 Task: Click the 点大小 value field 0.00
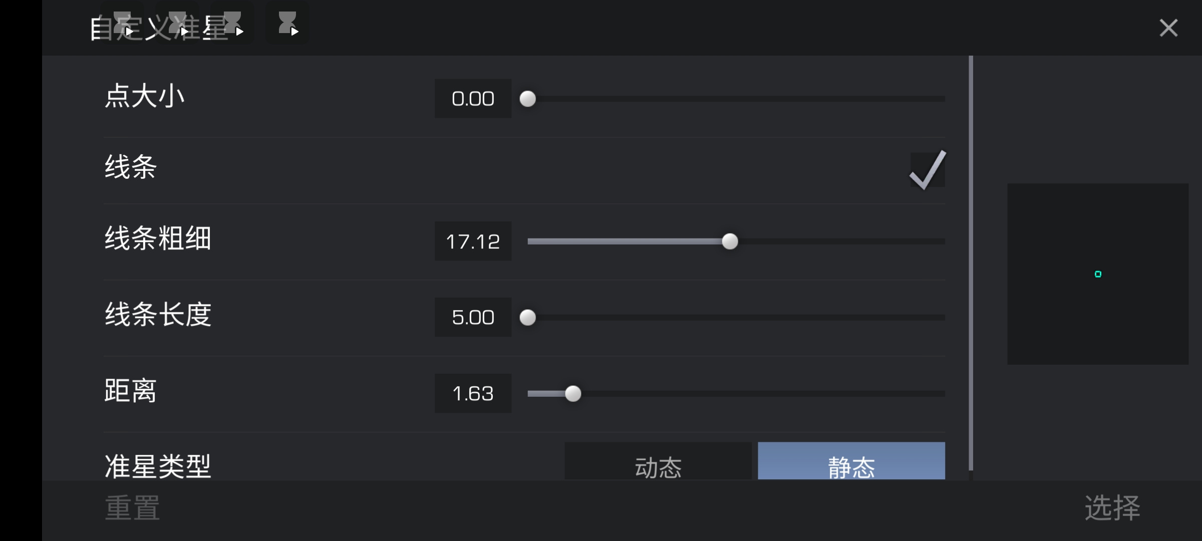click(x=473, y=99)
